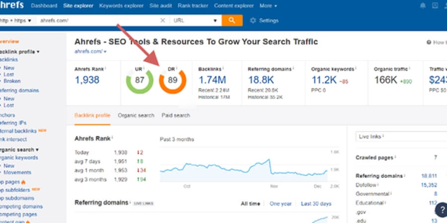
Task: Open Competing domains in sidebar
Action: 21,207
